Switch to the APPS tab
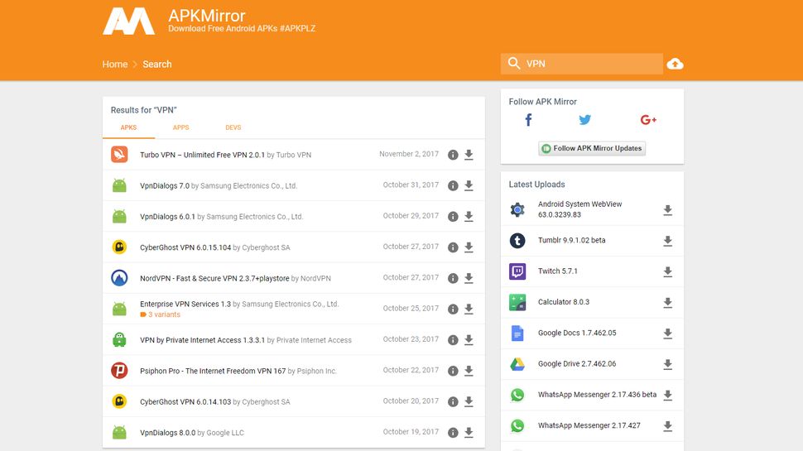 click(x=180, y=127)
